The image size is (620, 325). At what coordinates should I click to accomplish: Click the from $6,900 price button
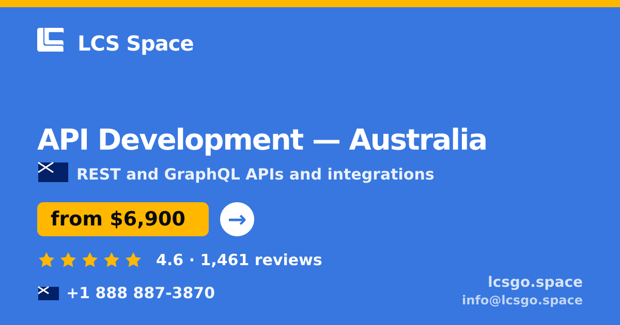click(x=123, y=219)
